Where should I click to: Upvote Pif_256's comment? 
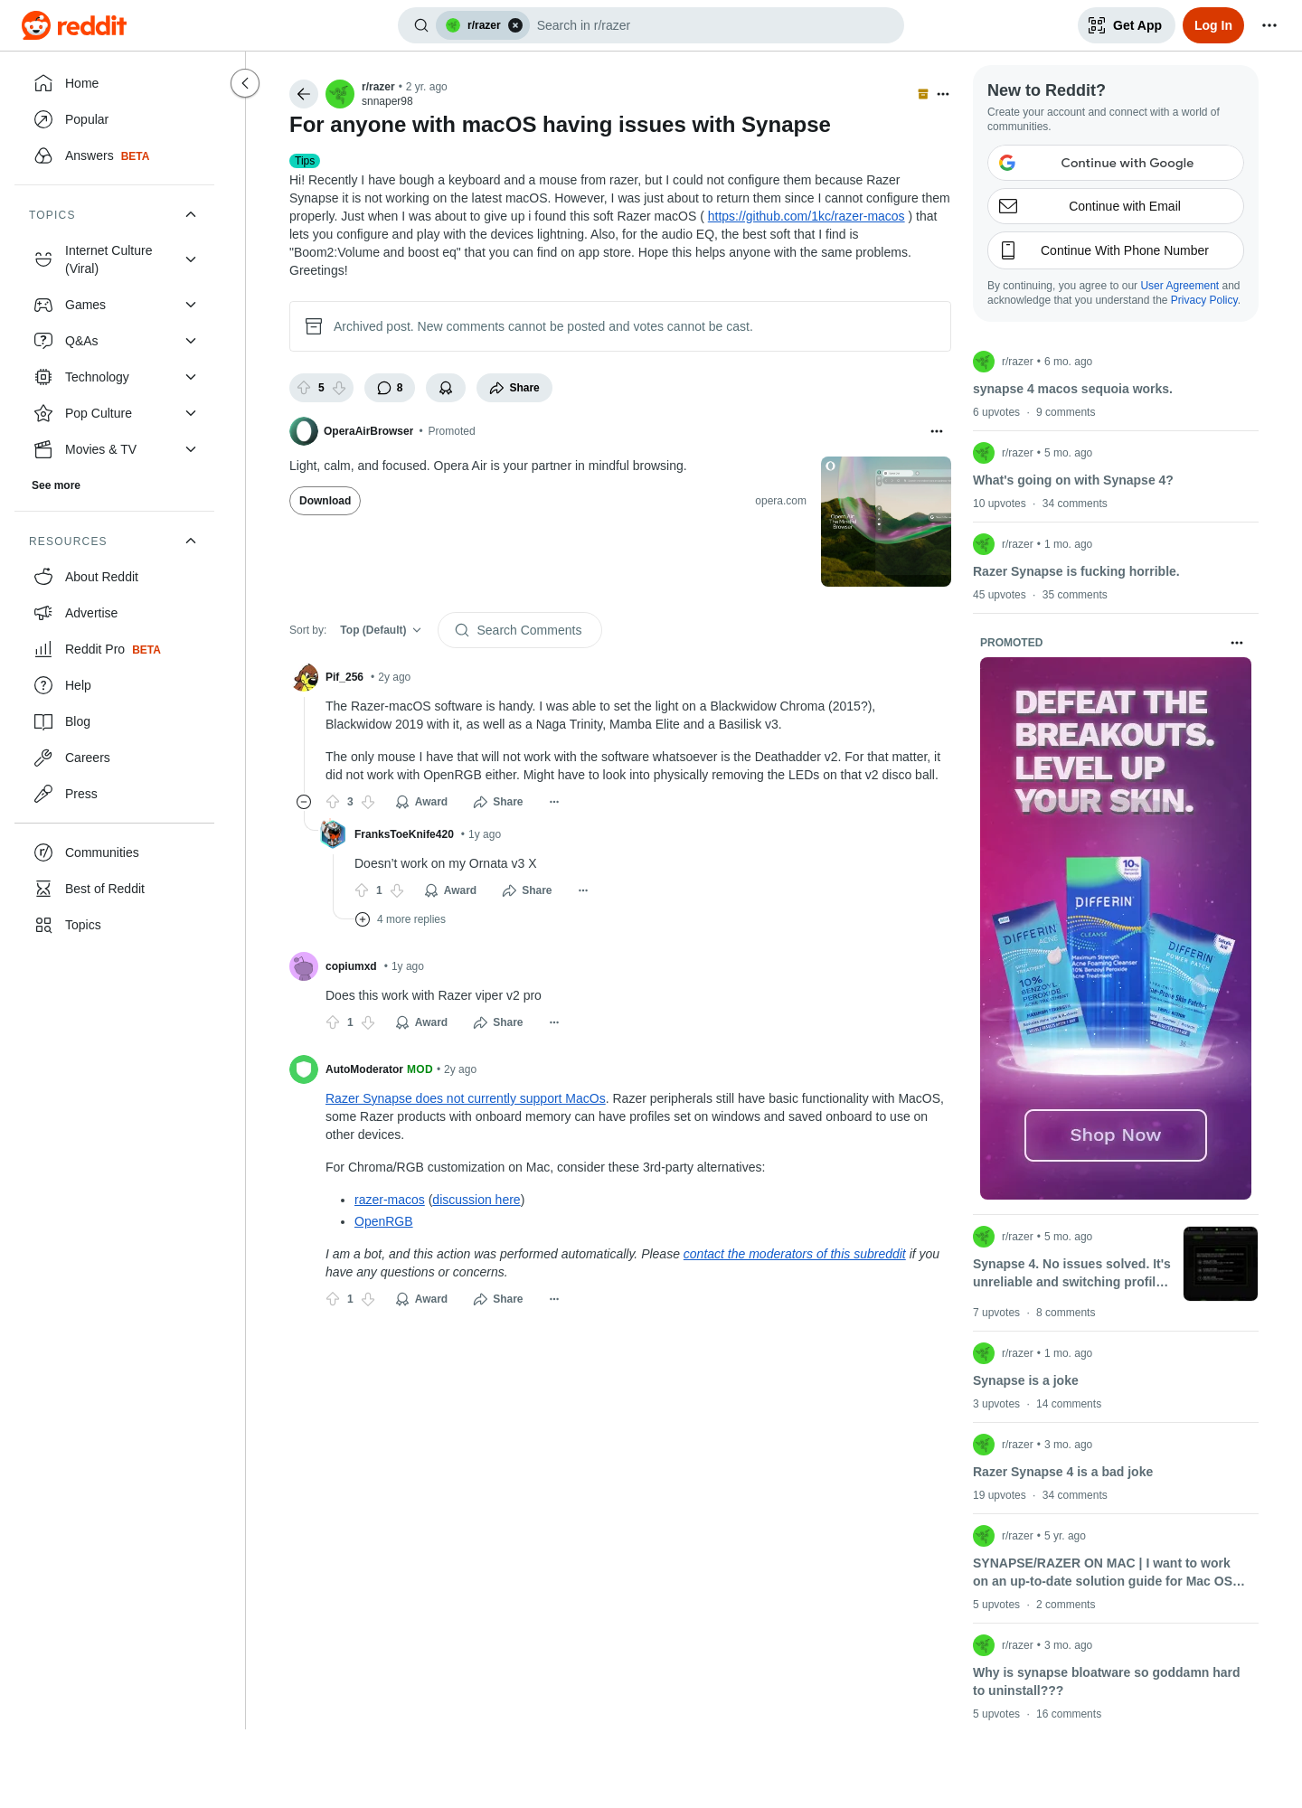click(x=333, y=802)
